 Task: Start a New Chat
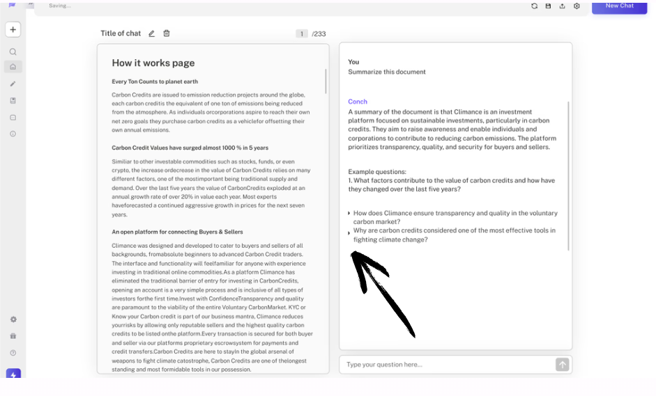(620, 7)
